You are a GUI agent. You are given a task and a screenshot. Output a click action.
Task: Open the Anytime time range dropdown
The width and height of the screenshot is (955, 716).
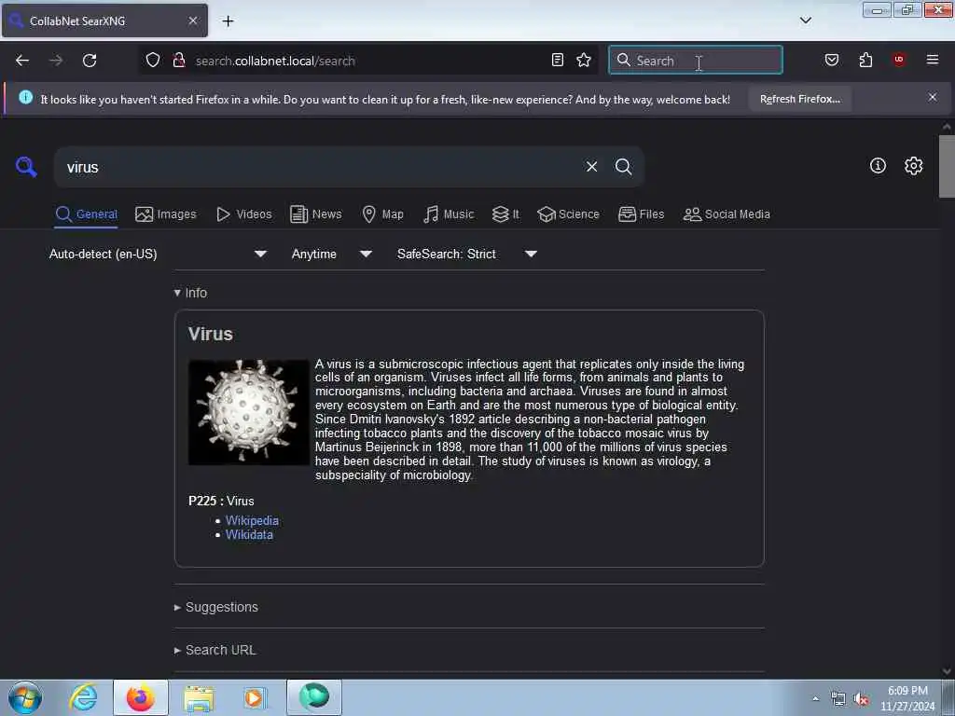(331, 254)
